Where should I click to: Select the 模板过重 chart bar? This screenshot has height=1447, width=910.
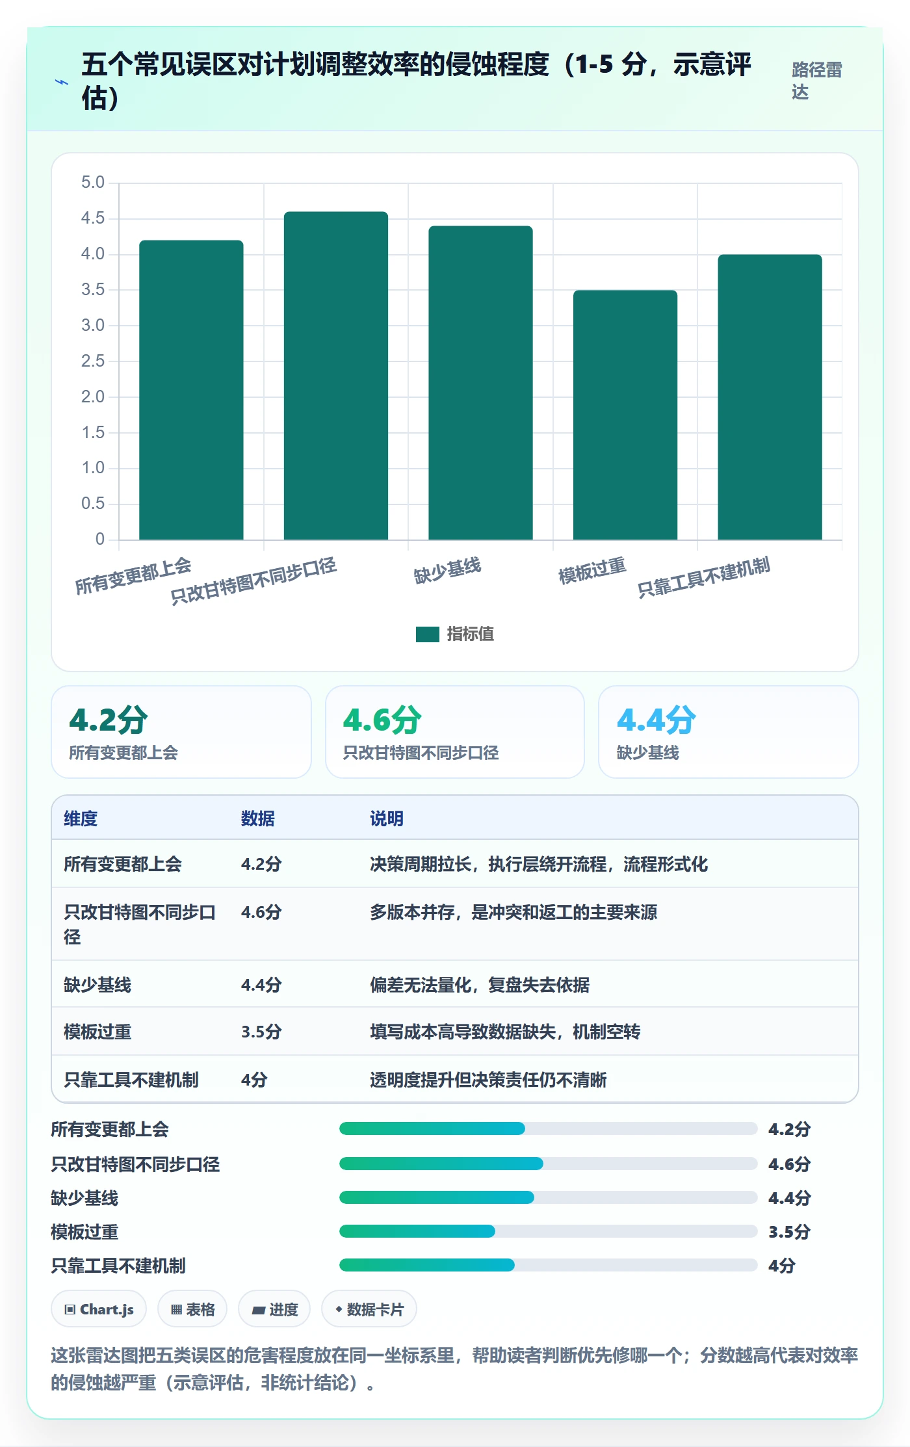(625, 415)
